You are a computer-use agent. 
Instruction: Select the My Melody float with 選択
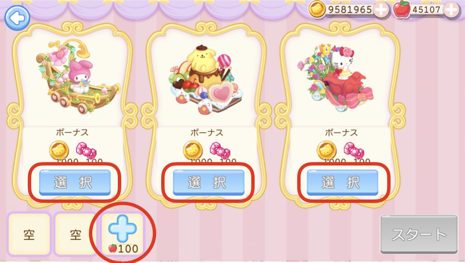(75, 182)
